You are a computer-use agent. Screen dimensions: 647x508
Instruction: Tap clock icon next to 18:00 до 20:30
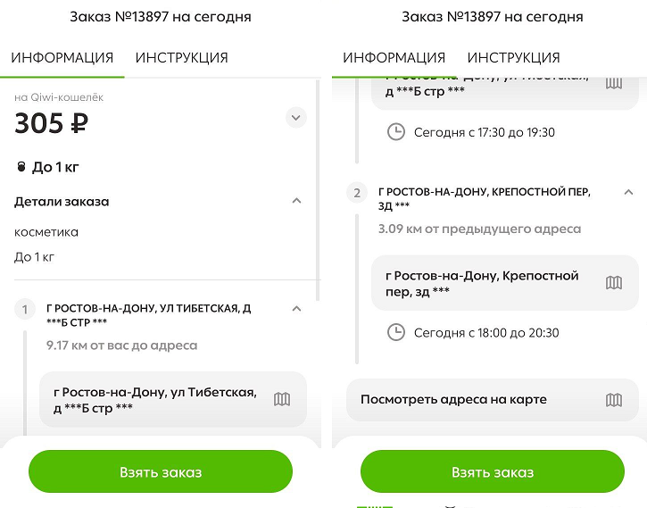tap(395, 333)
